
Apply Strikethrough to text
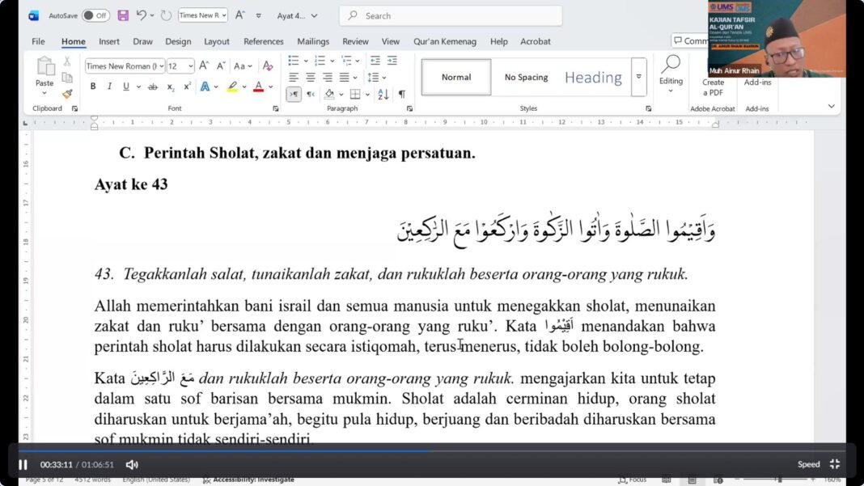(152, 87)
